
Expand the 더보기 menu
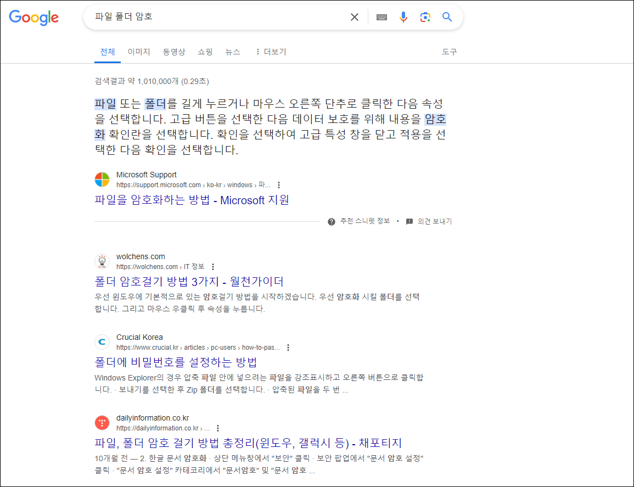(270, 52)
